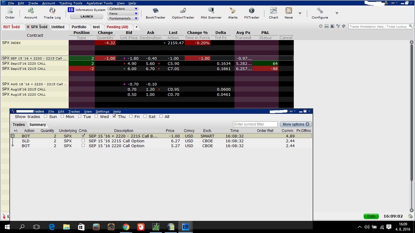Open the Account window icon

point(31,11)
